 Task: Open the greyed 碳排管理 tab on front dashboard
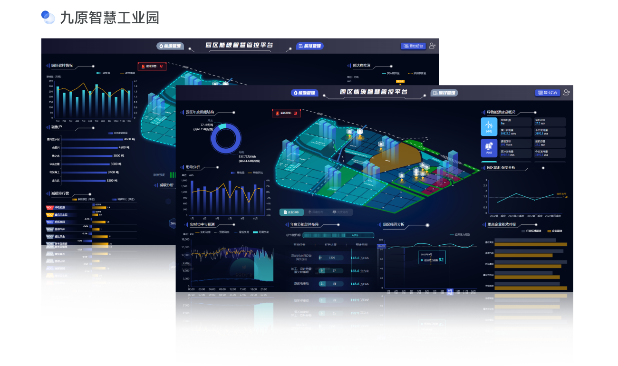point(444,93)
